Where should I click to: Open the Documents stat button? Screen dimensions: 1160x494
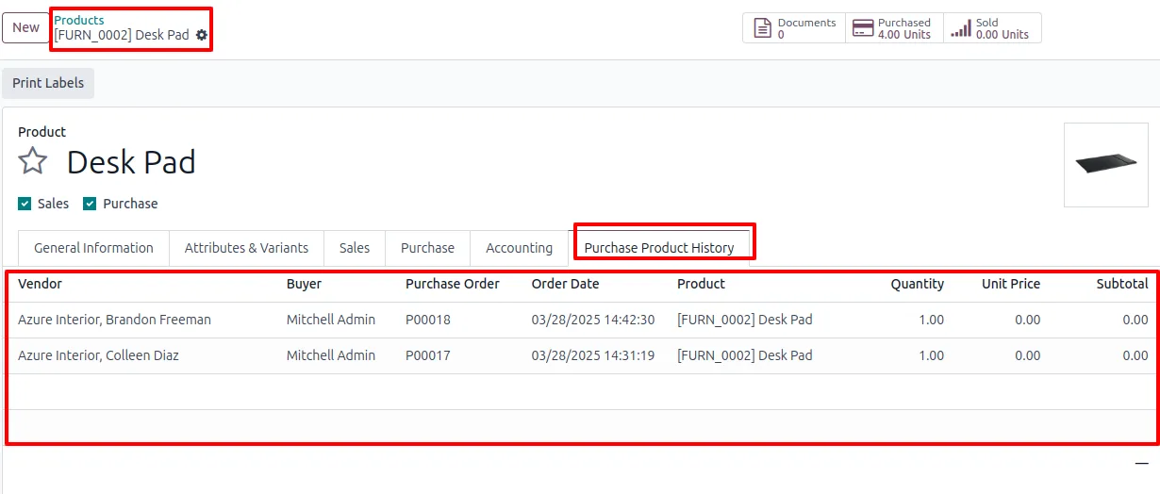pos(794,28)
